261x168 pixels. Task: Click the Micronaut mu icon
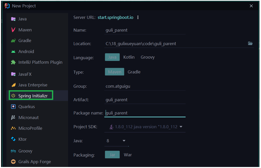[13, 118]
